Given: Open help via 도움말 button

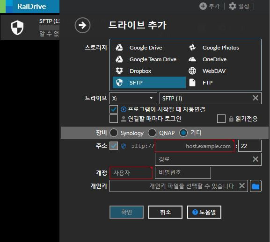Looking at the screenshot, I should click(204, 212).
